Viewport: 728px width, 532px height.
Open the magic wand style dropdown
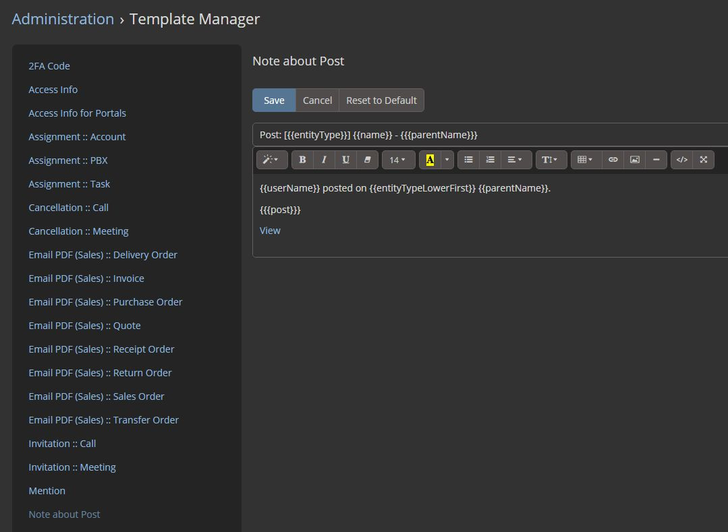click(272, 160)
